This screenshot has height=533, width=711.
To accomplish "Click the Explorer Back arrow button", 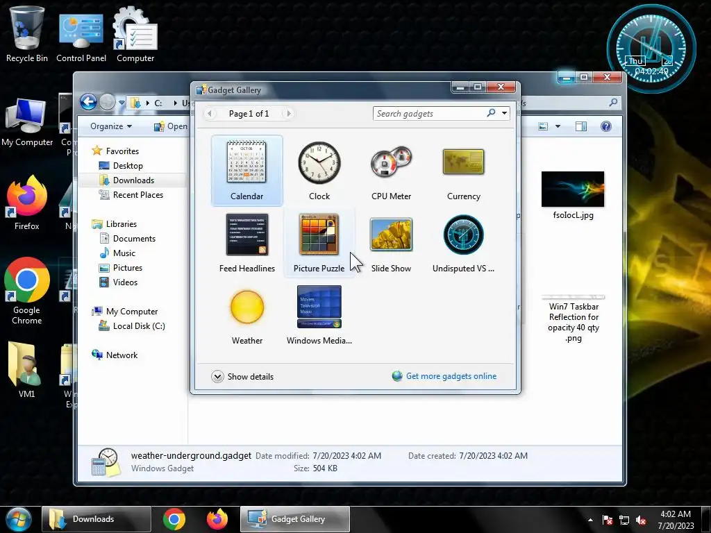I will point(88,102).
